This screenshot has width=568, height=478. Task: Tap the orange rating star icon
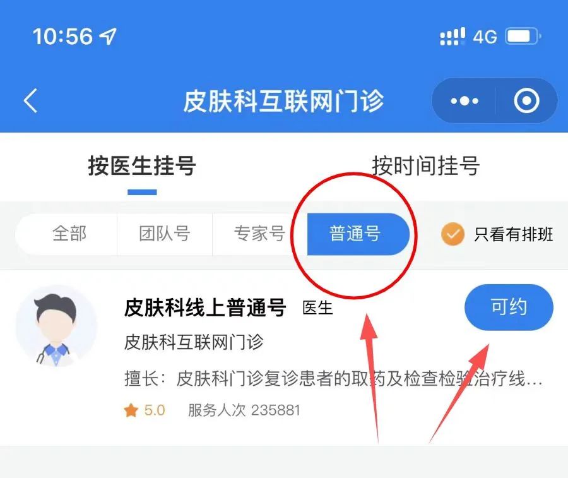pyautogui.click(x=131, y=410)
